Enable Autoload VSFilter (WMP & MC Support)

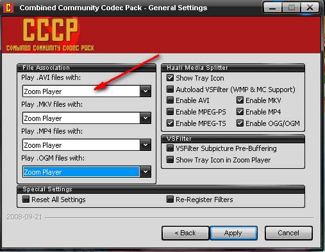(170, 89)
